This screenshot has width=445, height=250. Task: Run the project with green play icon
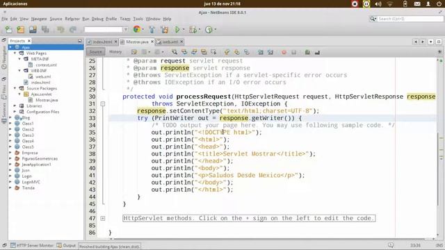click(x=177, y=29)
